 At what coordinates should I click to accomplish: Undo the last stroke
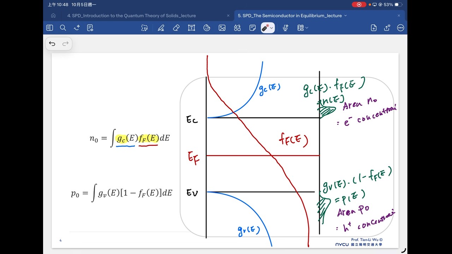coord(52,44)
